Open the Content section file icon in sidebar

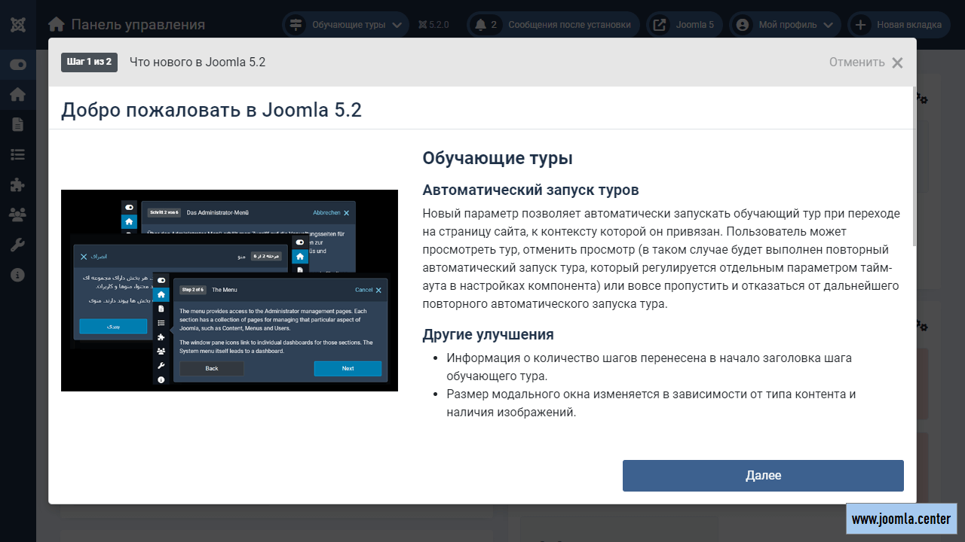tap(17, 124)
